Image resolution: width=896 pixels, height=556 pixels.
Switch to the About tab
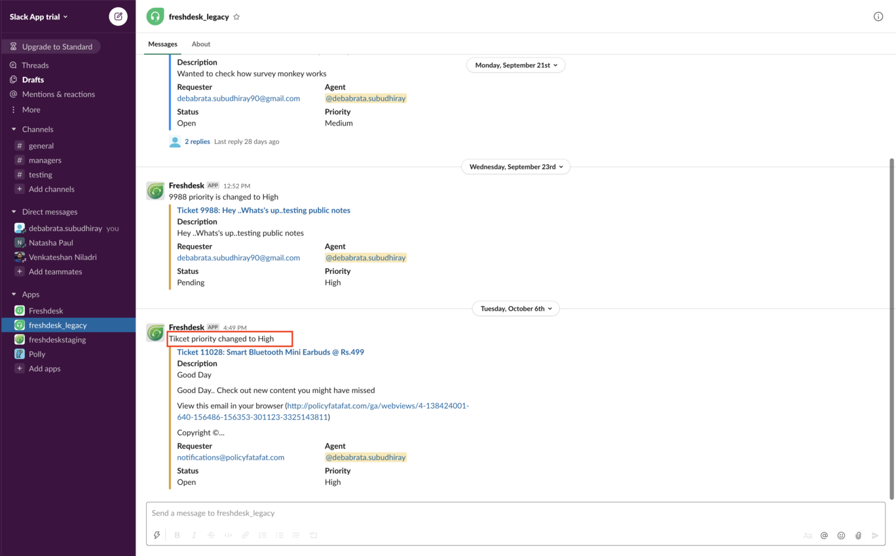tap(200, 44)
